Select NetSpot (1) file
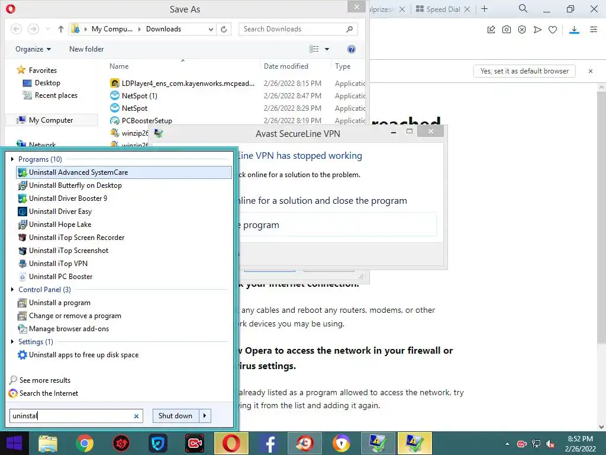Viewport: 606px width, 455px height. (134, 95)
